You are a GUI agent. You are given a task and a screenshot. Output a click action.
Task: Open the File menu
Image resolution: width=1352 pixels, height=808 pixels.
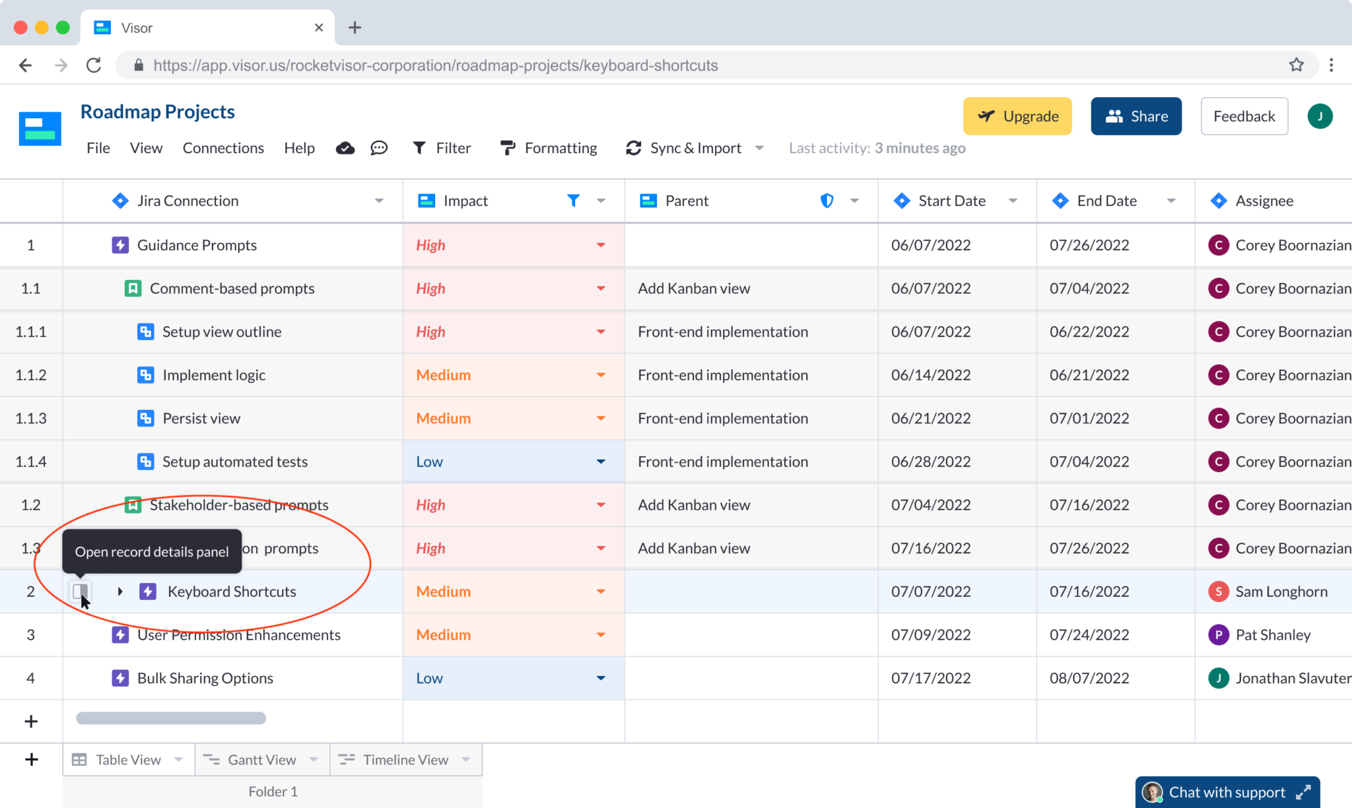(98, 148)
